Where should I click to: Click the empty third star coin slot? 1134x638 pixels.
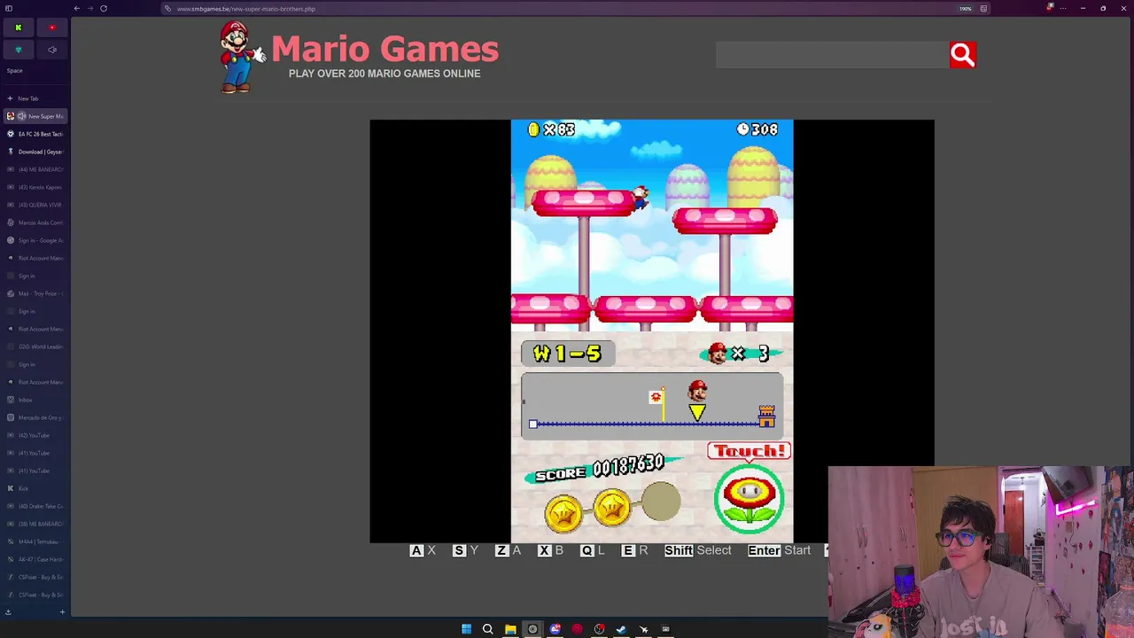[x=661, y=501]
